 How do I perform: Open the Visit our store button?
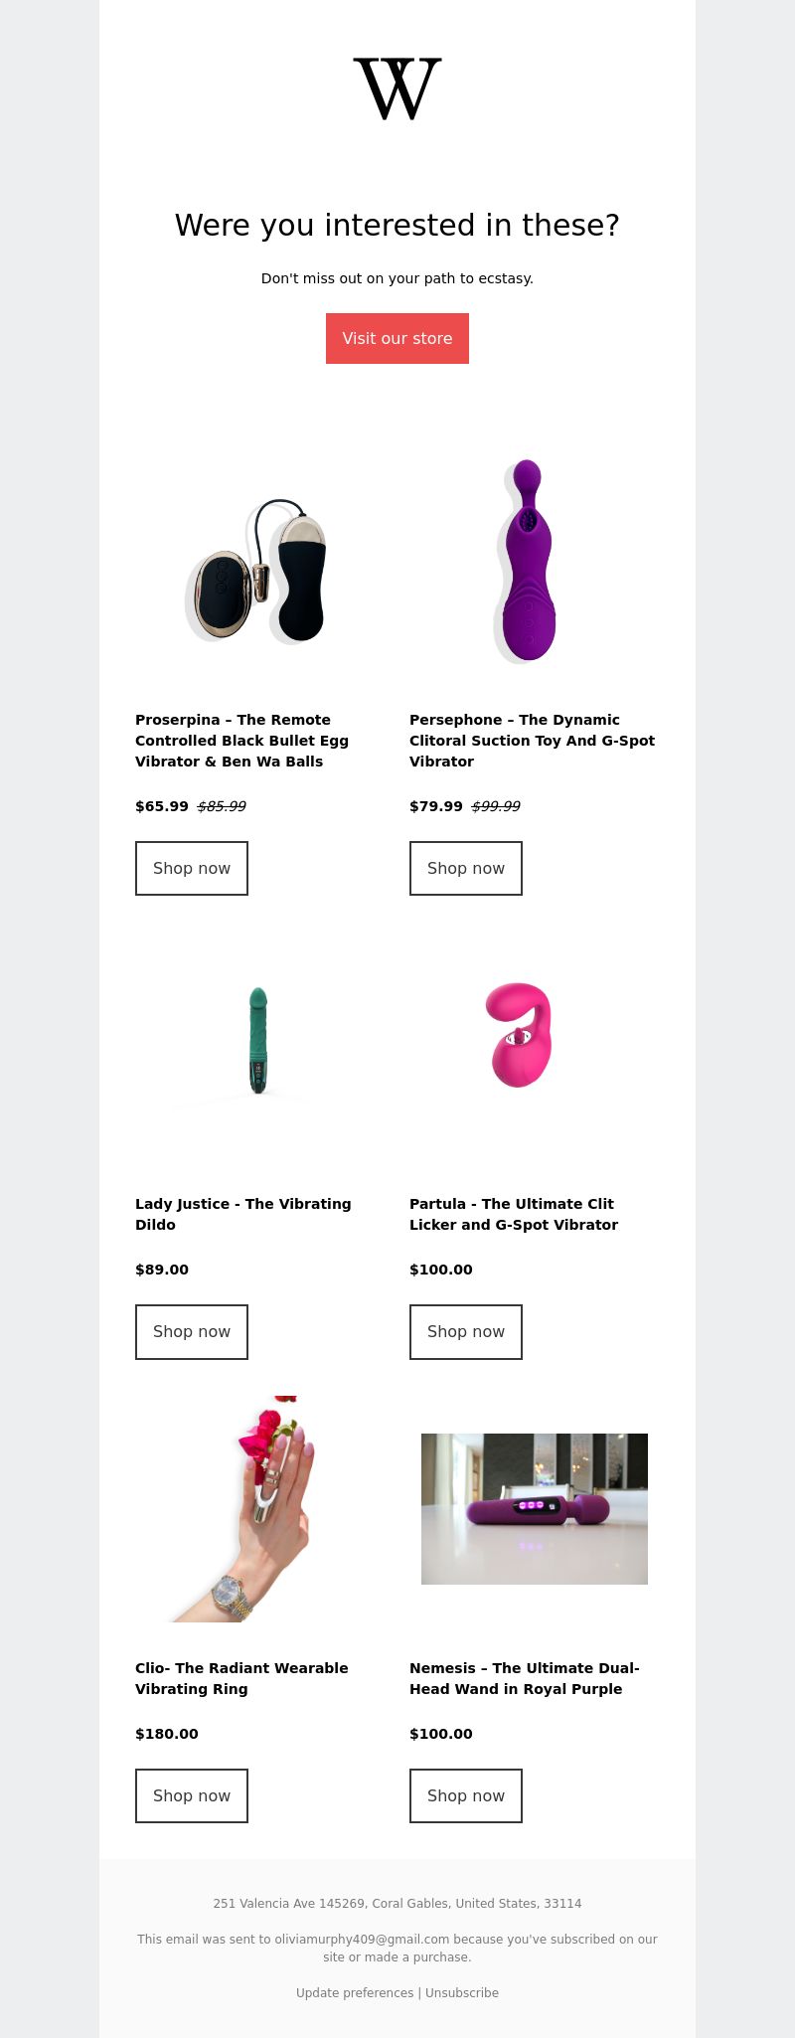[x=397, y=338]
